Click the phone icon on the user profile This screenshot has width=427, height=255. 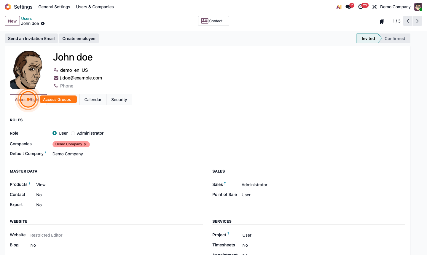(x=56, y=86)
